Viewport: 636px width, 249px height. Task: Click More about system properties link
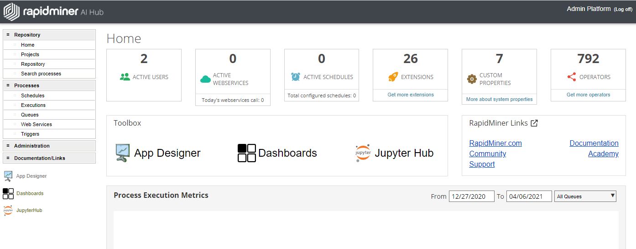499,99
